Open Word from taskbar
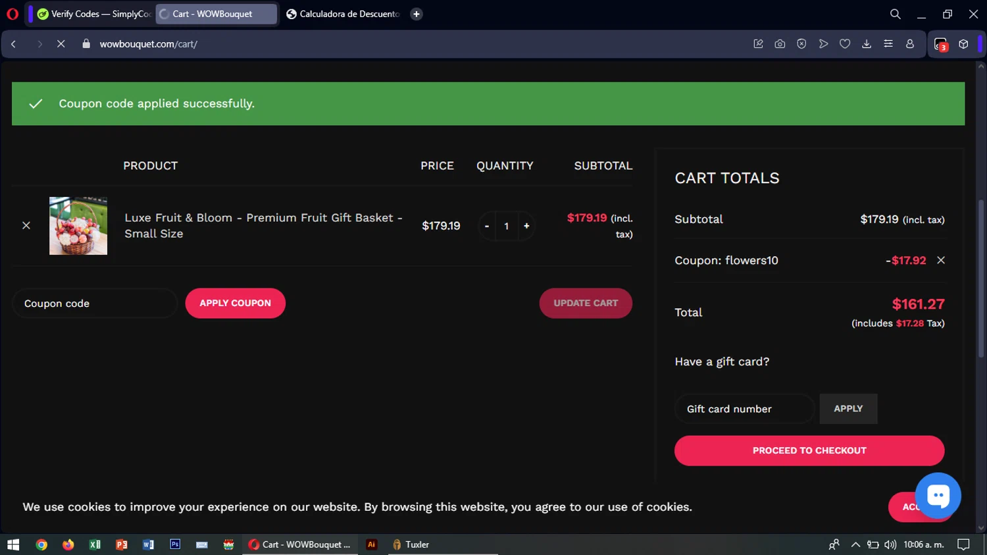Viewport: 987px width, 555px height. click(148, 544)
